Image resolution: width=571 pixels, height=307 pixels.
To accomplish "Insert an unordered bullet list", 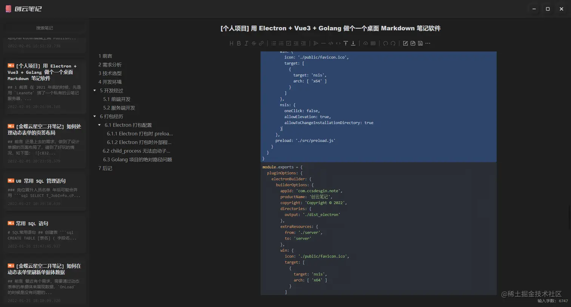I will (x=274, y=43).
